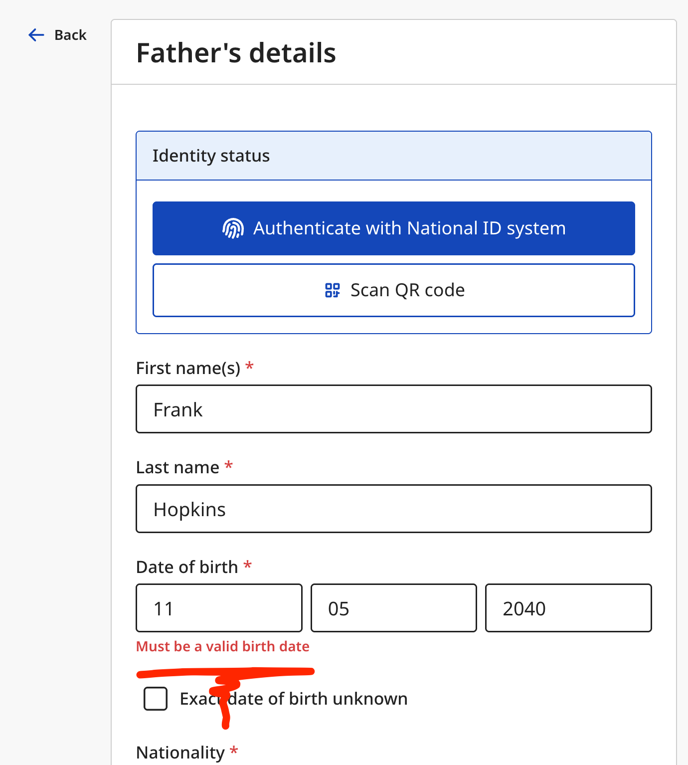Screen dimensions: 688x765
Task: Click the month field showing 05
Action: (x=394, y=608)
